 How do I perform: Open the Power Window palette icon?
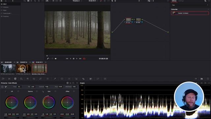coord(62,79)
